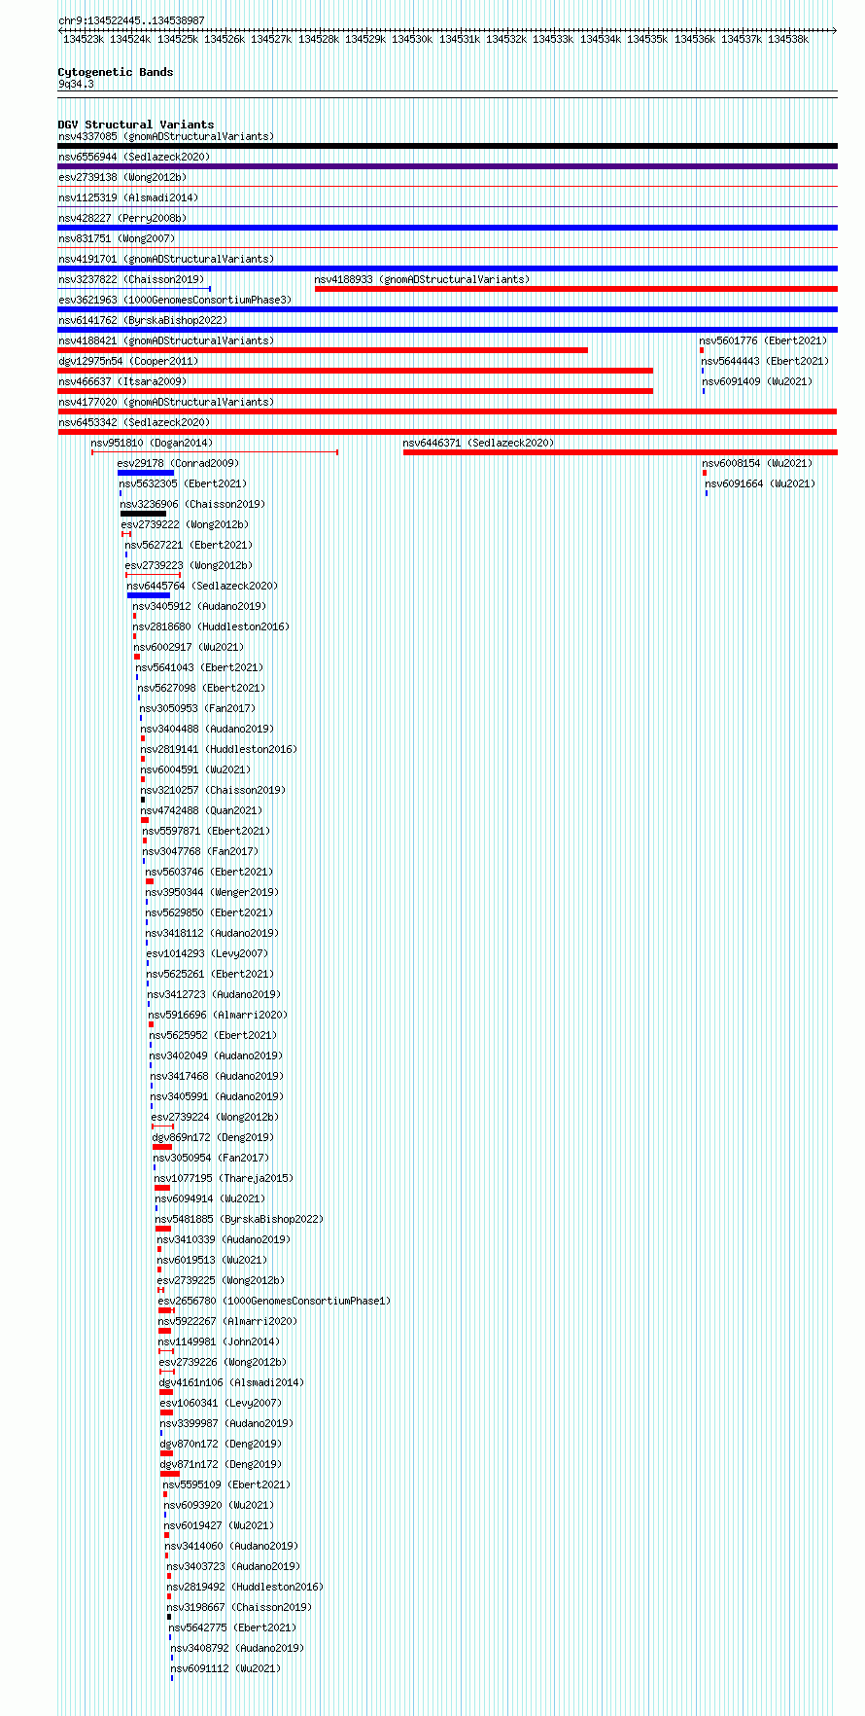Click the red bar under dgv871n172
Screen dimensions: 865x1716
(170, 1474)
